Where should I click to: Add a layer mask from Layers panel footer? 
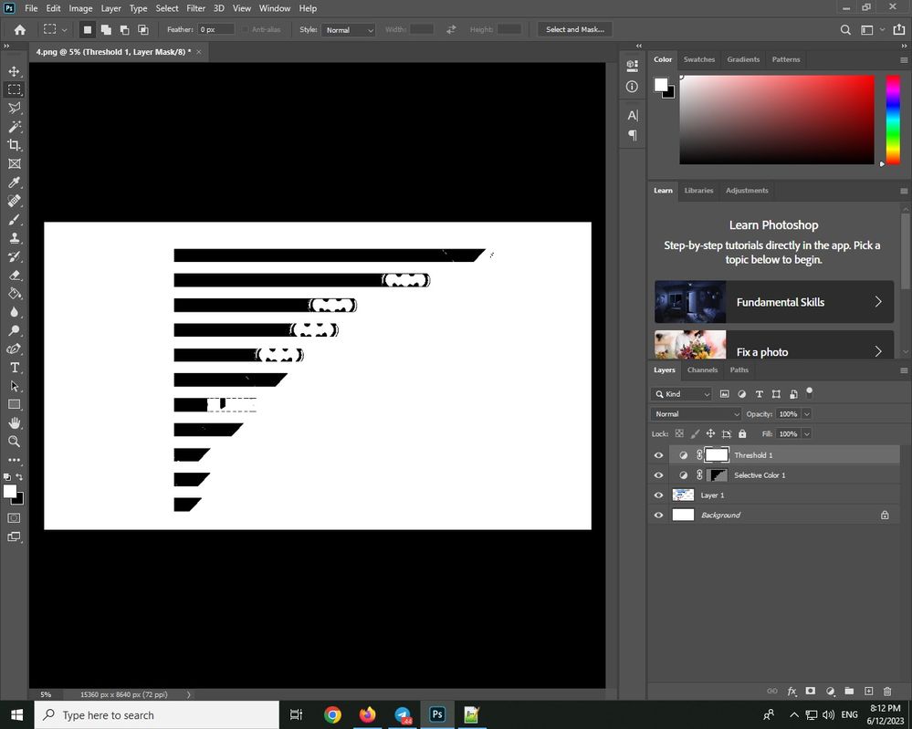pos(811,692)
